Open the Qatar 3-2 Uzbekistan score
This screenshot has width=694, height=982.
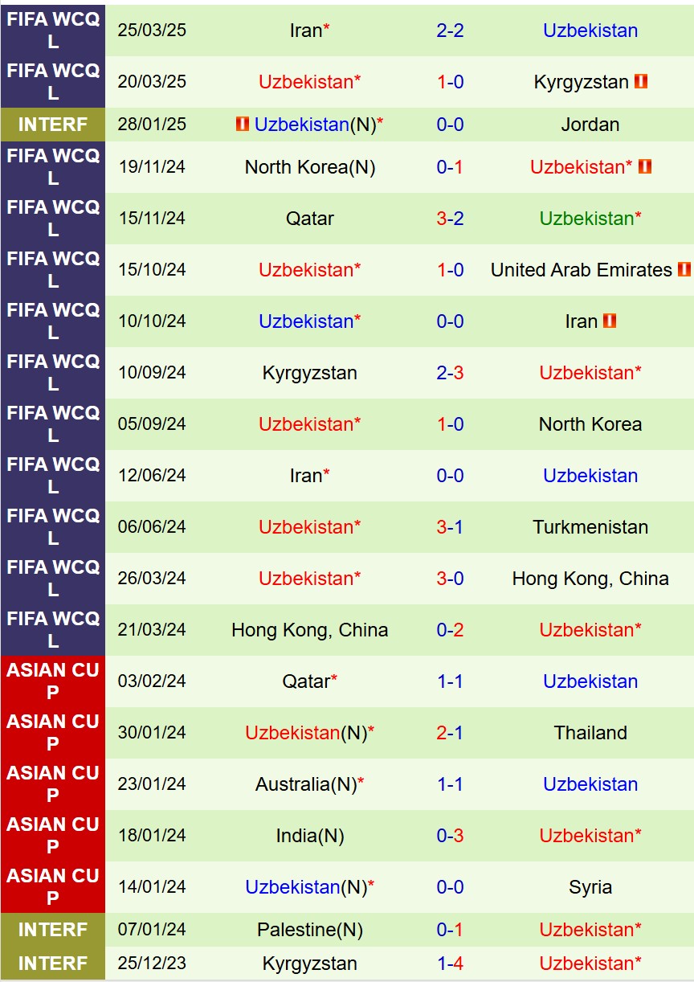pos(450,219)
